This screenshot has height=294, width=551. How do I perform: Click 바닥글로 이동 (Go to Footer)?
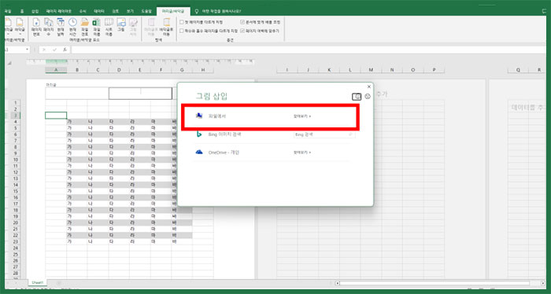[x=166, y=27]
